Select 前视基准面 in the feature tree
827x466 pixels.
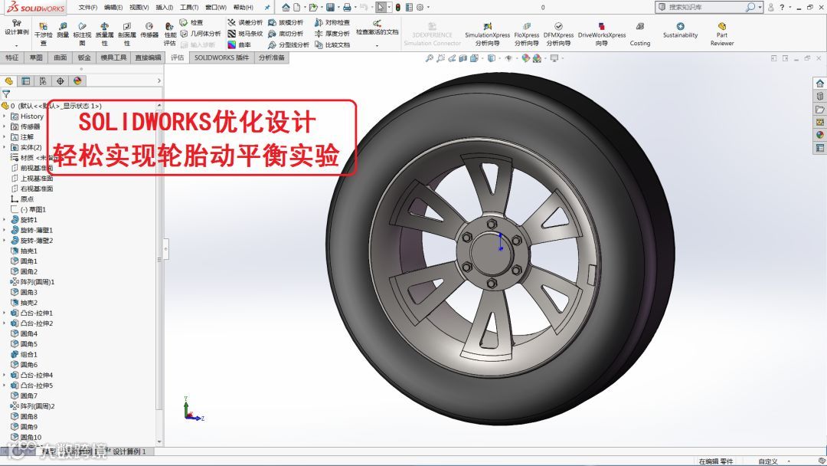[x=32, y=168]
